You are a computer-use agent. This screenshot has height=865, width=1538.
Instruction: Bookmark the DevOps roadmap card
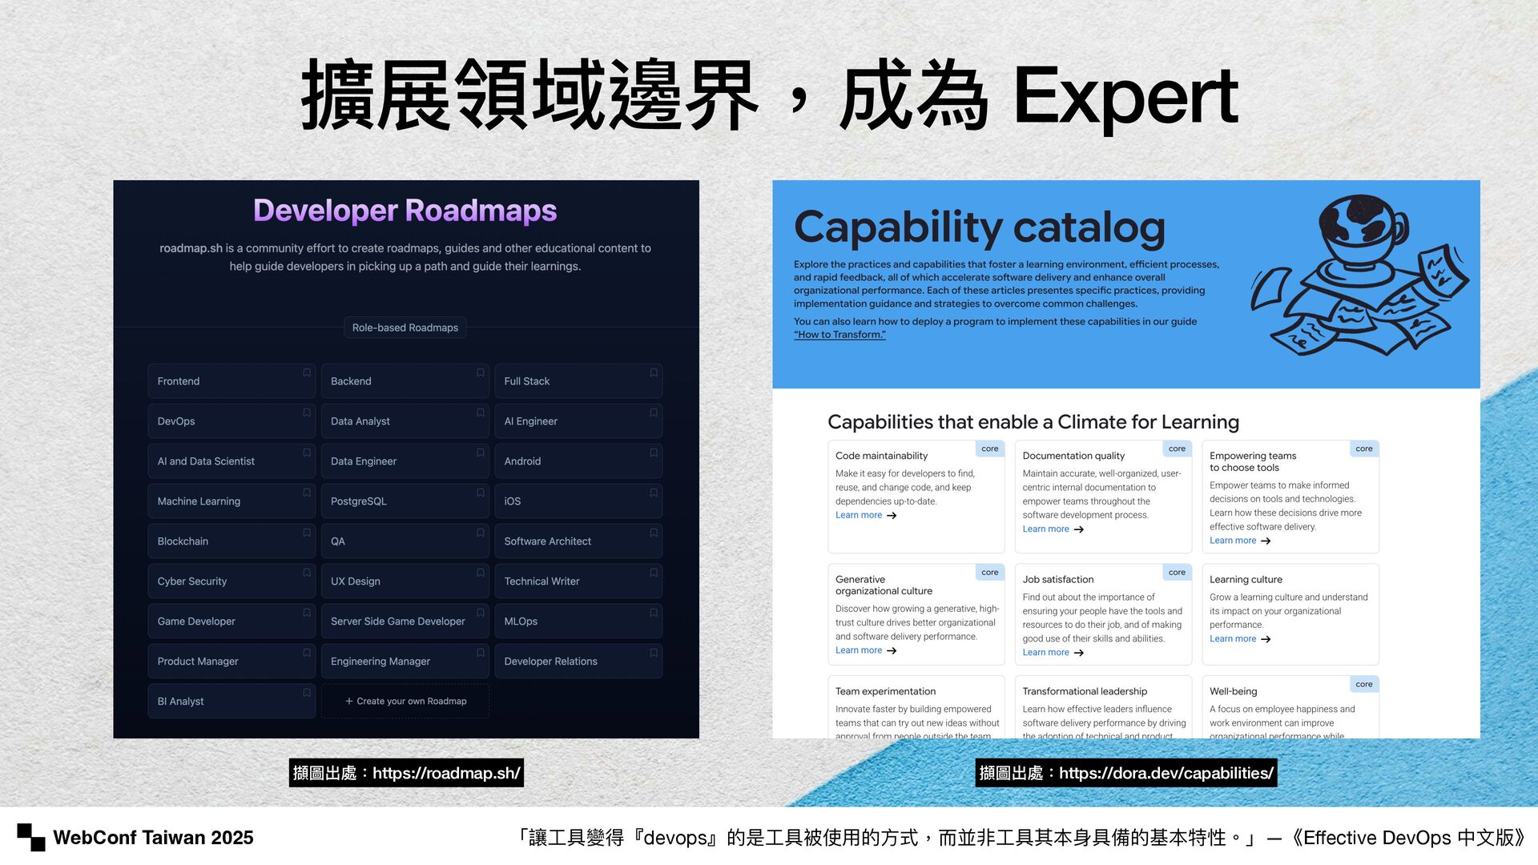(x=307, y=413)
